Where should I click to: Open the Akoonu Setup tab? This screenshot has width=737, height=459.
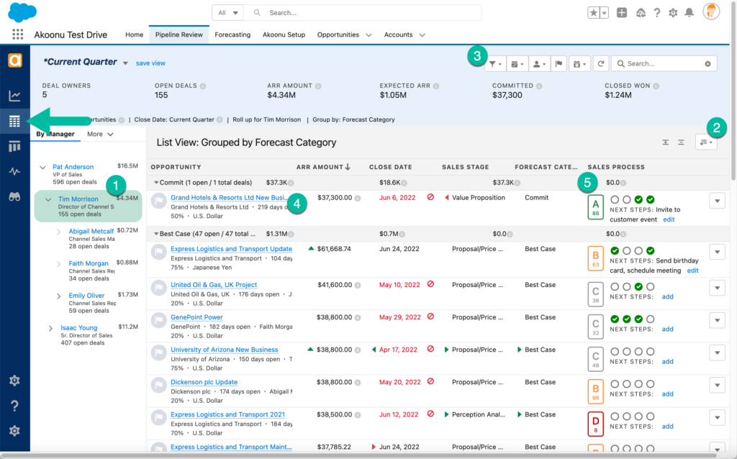(284, 35)
